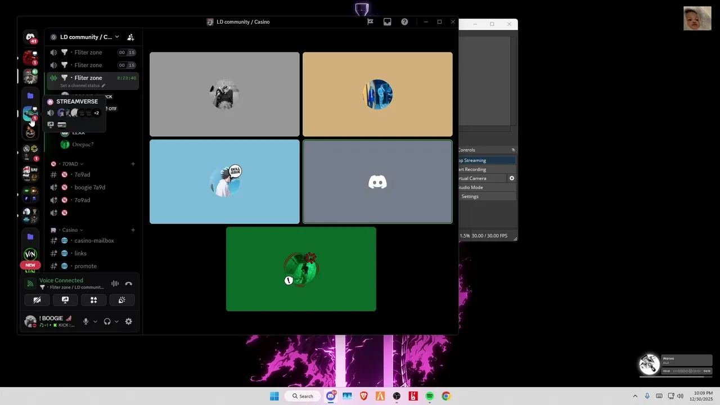Select the green participant video tile
The width and height of the screenshot is (720, 405).
coord(301,269)
